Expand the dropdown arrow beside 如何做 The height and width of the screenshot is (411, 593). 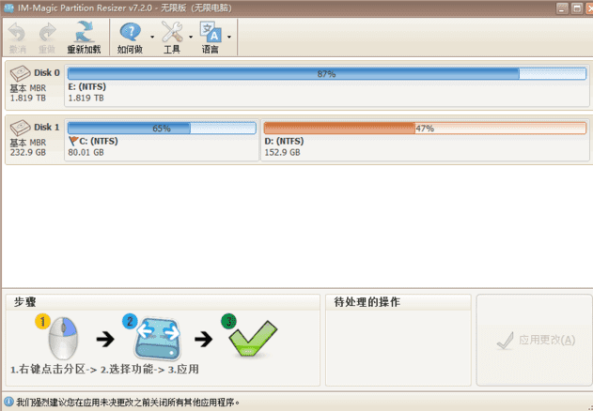point(152,37)
